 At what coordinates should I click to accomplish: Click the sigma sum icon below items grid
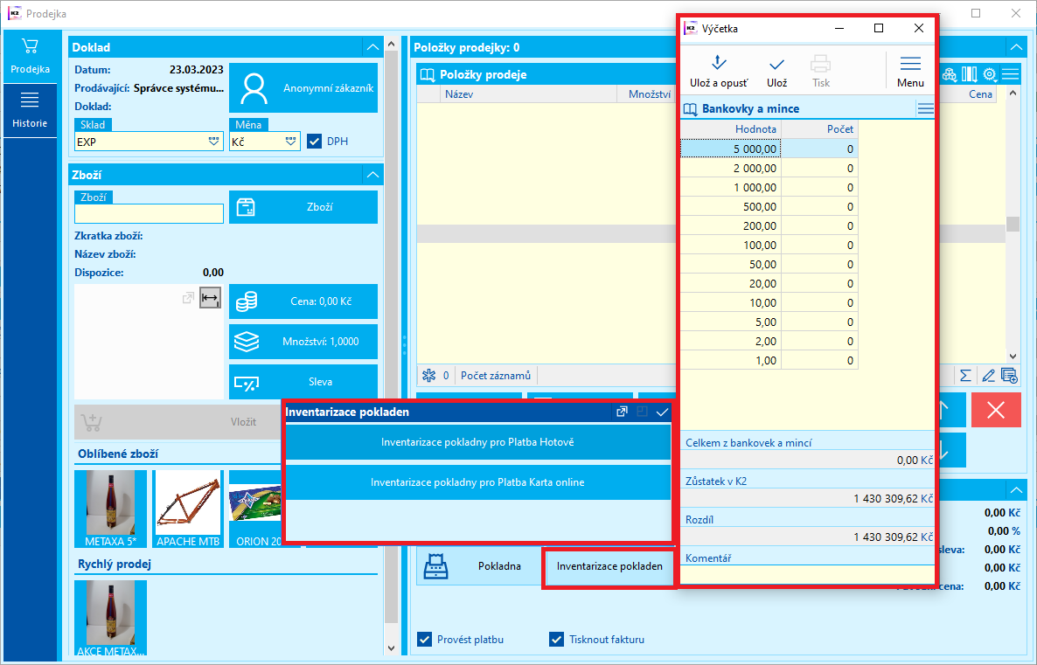(x=965, y=376)
